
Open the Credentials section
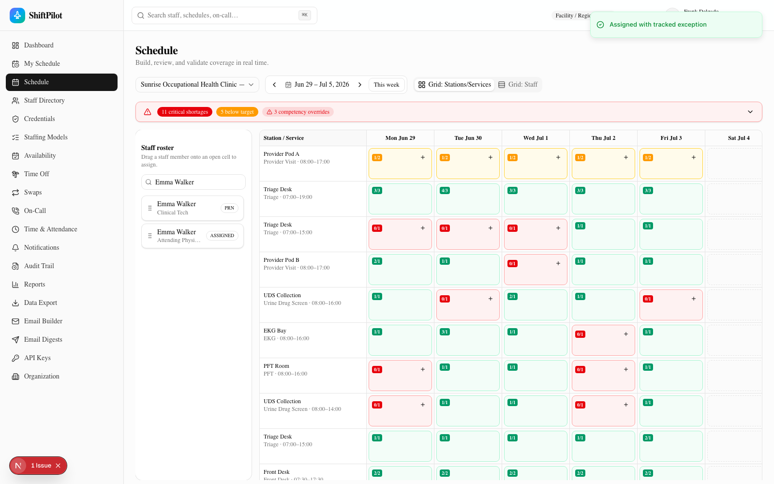61,119
